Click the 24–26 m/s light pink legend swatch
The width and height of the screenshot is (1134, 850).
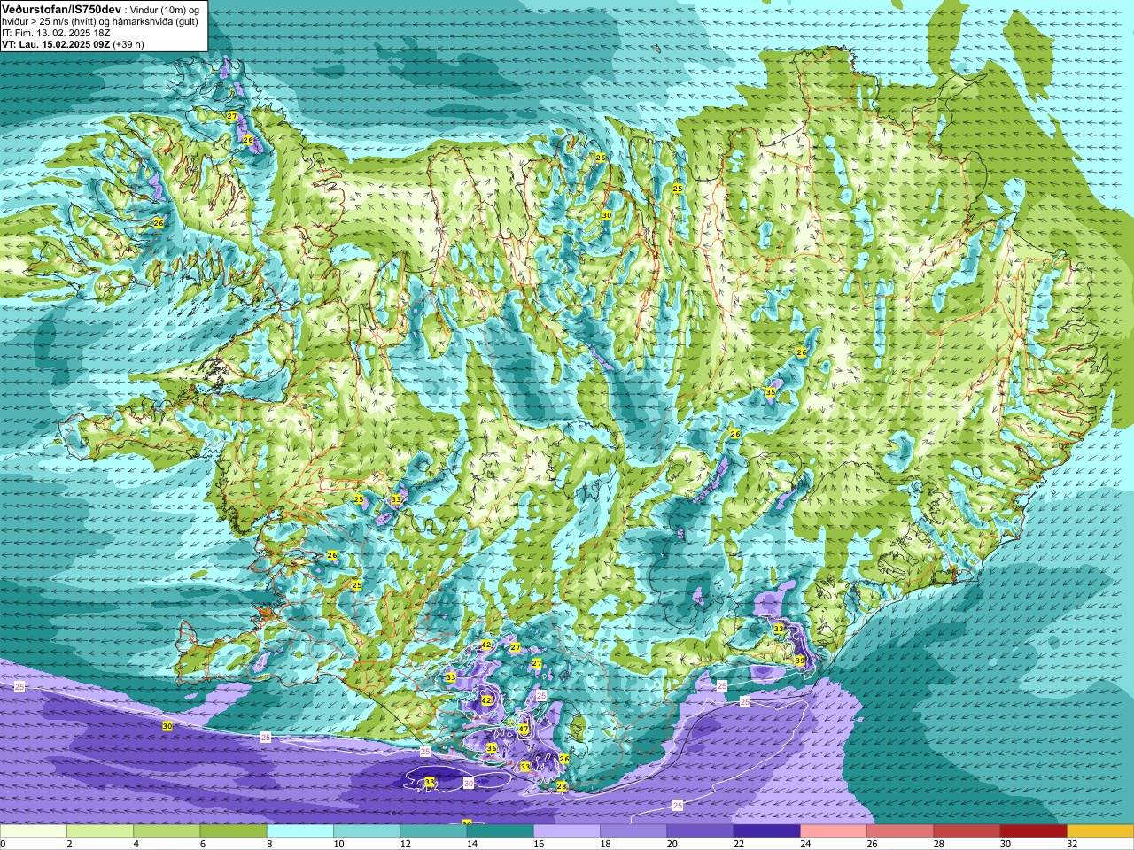coord(834,831)
